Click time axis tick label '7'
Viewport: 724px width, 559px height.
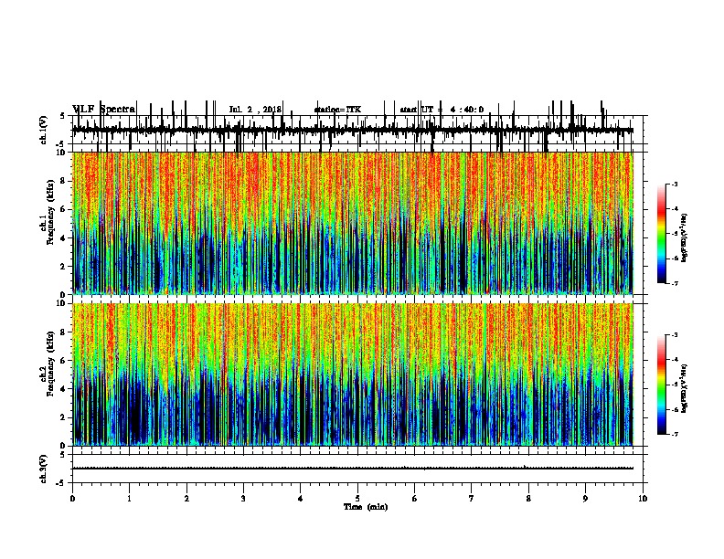[472, 499]
